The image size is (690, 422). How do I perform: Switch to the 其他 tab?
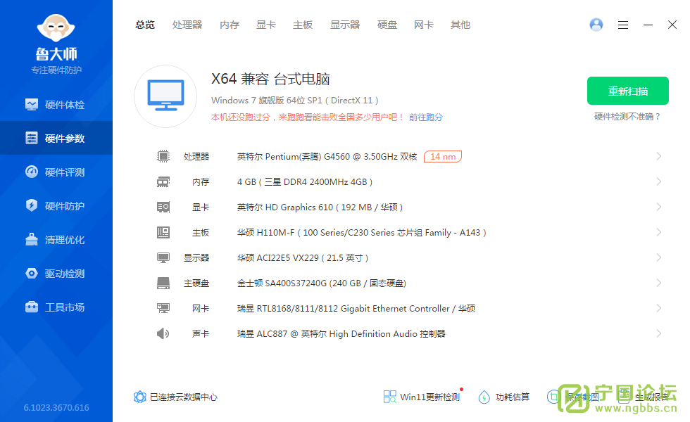tap(460, 25)
